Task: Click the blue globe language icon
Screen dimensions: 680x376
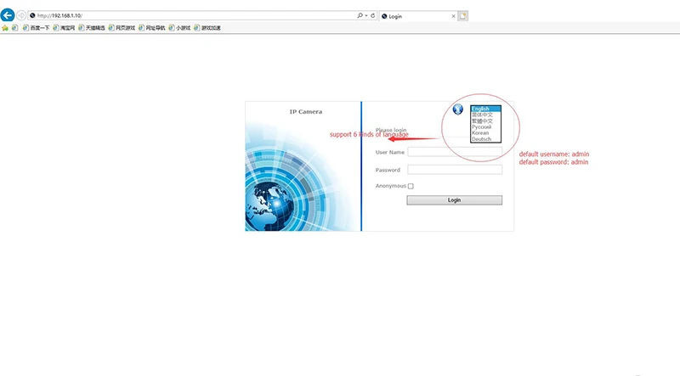Action: coord(457,109)
